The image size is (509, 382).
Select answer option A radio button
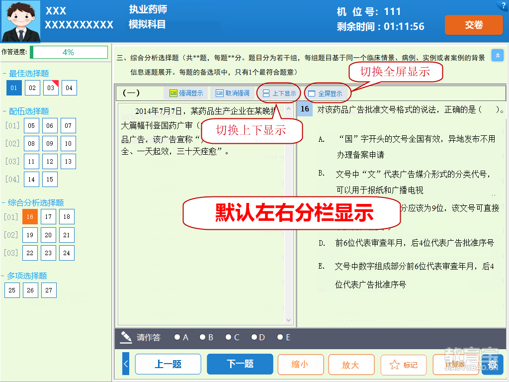(x=177, y=337)
